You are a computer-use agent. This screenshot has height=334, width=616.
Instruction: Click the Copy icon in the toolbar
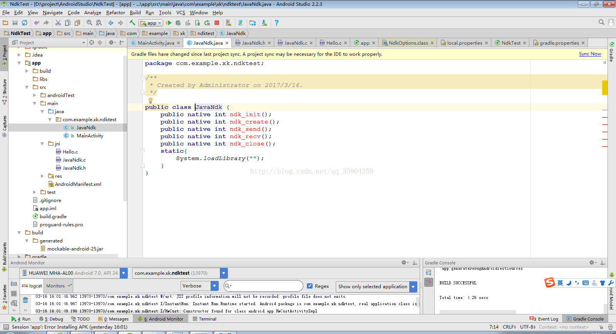click(68, 23)
